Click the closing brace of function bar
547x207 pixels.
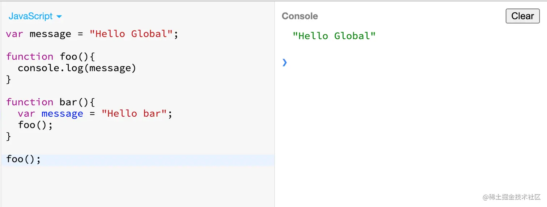9,137
